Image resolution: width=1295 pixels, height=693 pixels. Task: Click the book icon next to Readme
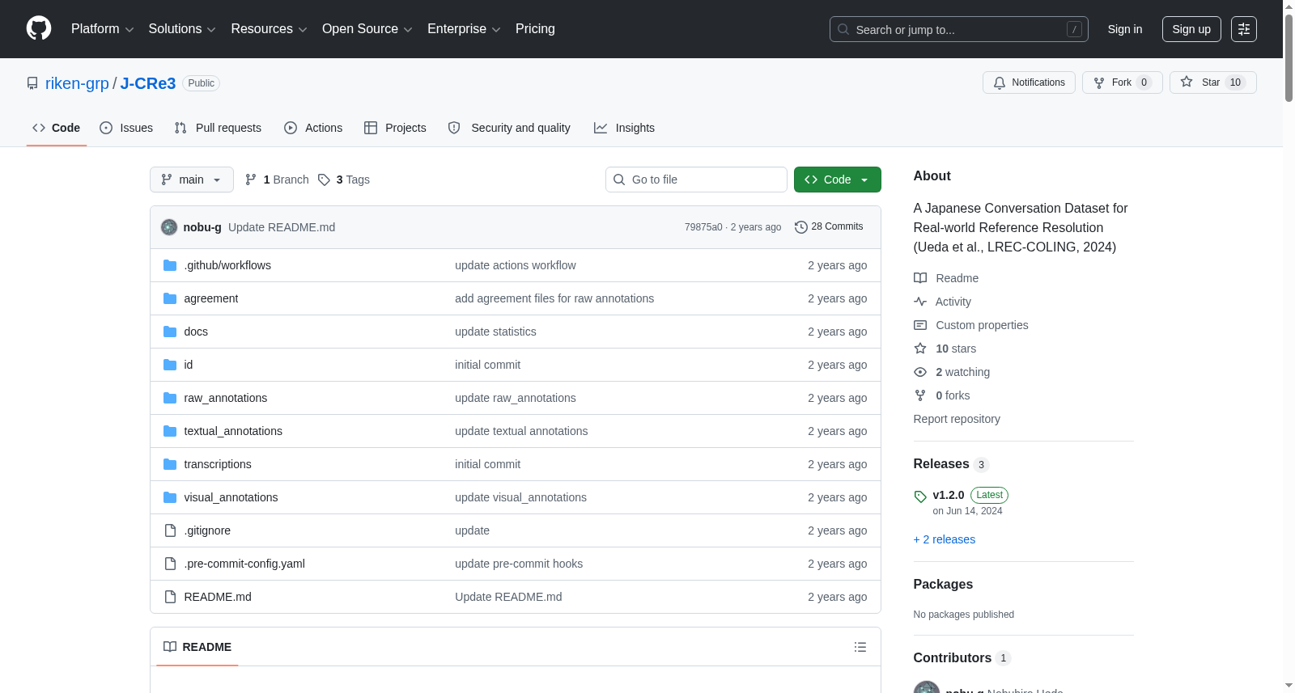[x=920, y=278]
